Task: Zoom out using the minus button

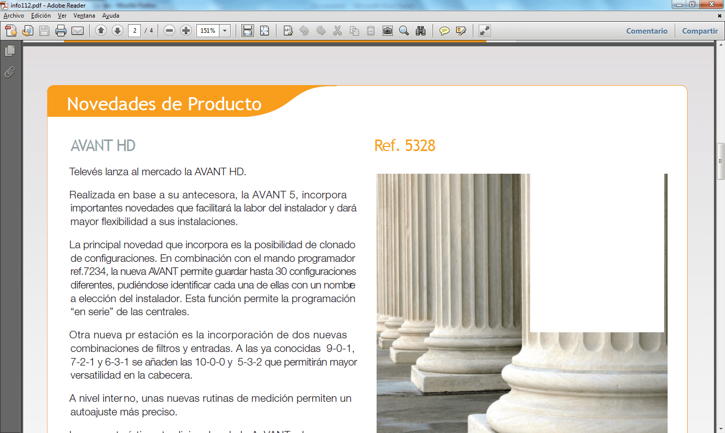Action: coord(170,31)
